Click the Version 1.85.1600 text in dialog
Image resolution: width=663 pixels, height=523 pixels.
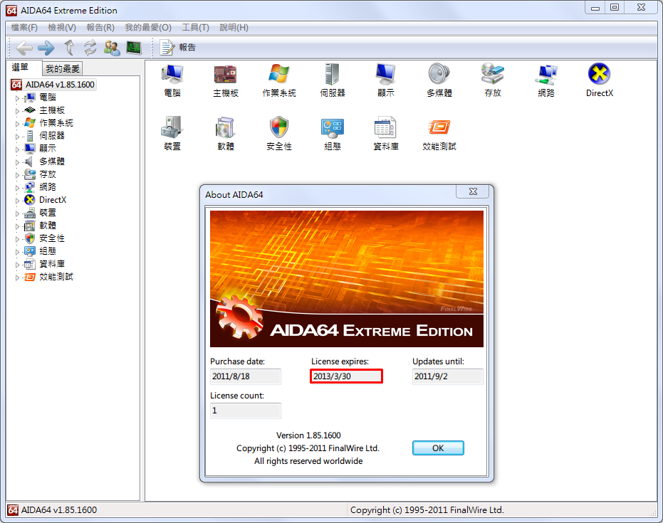click(x=308, y=435)
